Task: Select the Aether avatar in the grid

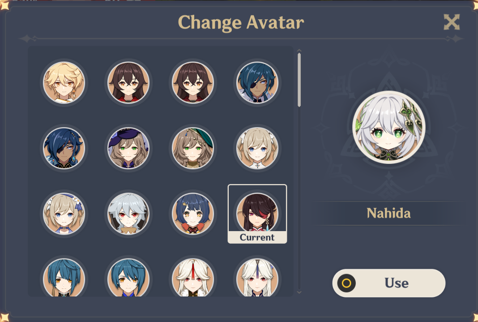Action: [64, 83]
